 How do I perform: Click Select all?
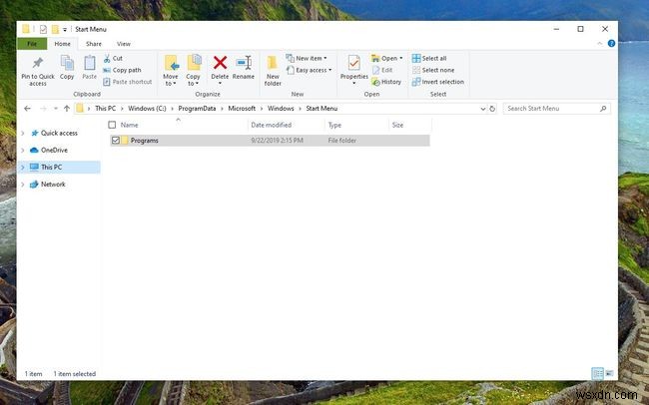pyautogui.click(x=429, y=58)
